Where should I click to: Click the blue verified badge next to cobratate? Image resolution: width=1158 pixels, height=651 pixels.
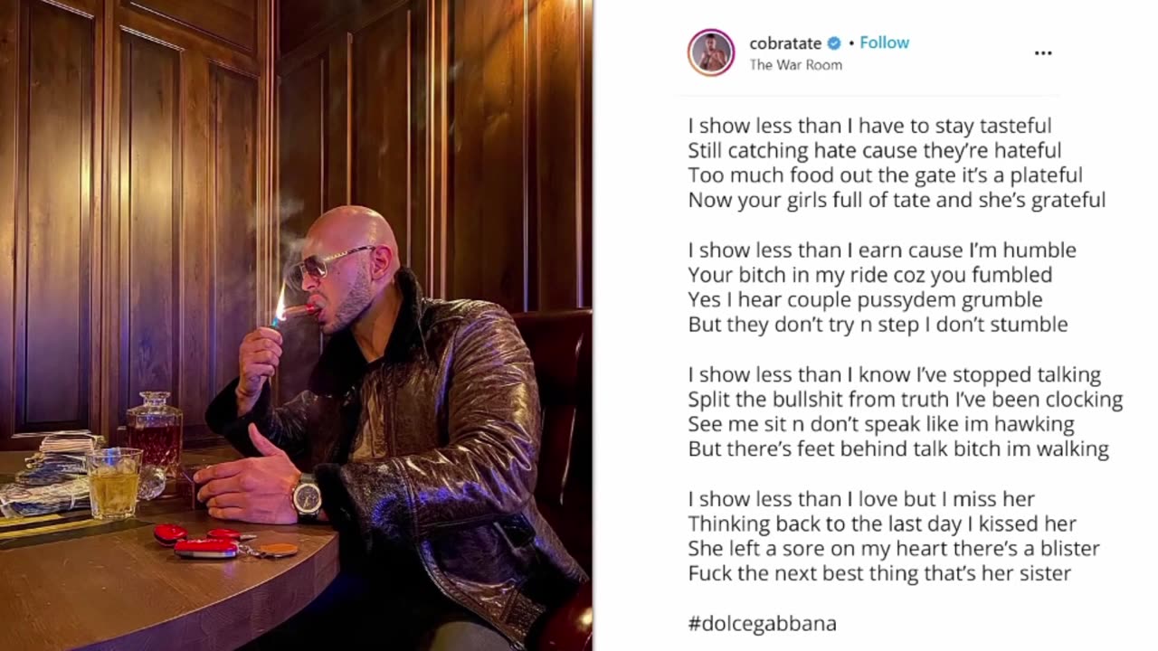coord(835,43)
